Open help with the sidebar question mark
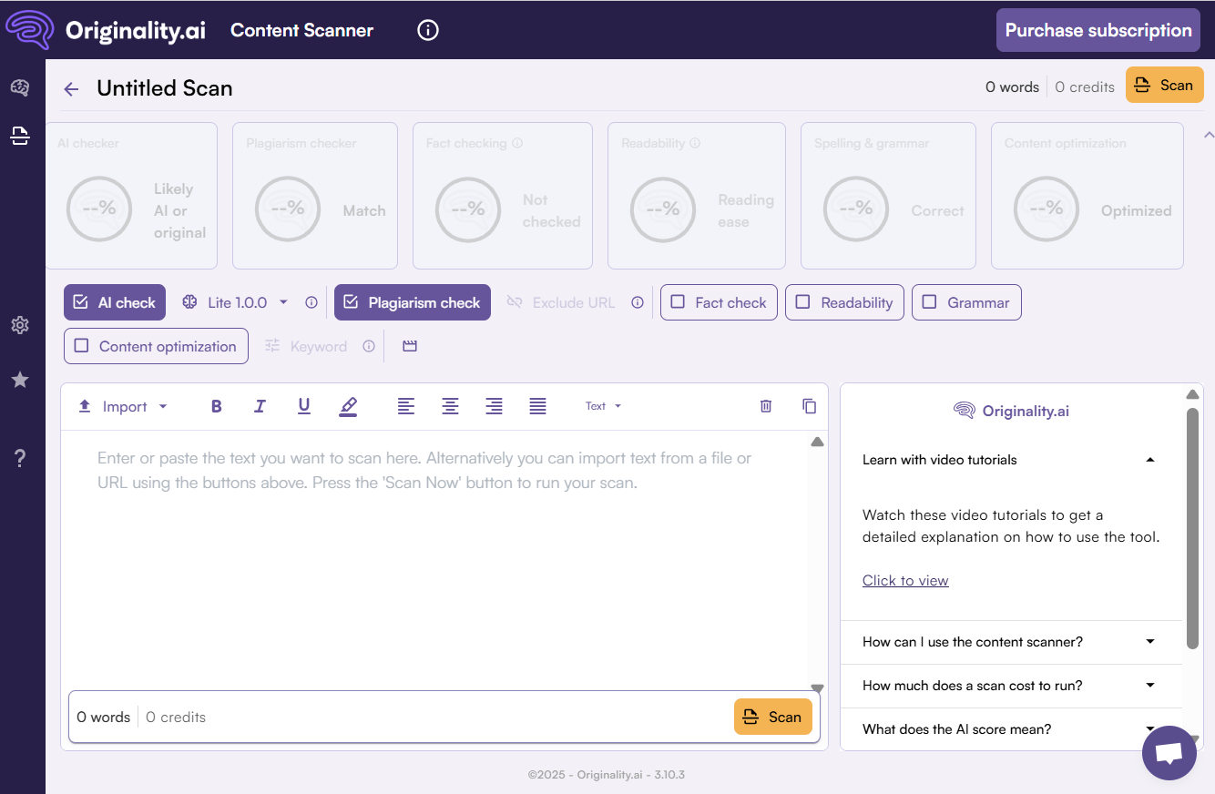Screen dimensions: 1215x794 tap(20, 458)
